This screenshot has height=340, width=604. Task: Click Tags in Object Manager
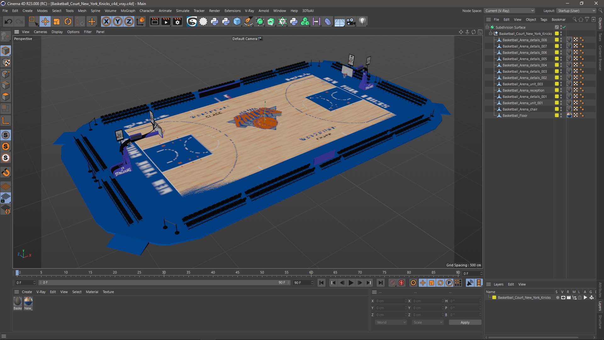[544, 20]
